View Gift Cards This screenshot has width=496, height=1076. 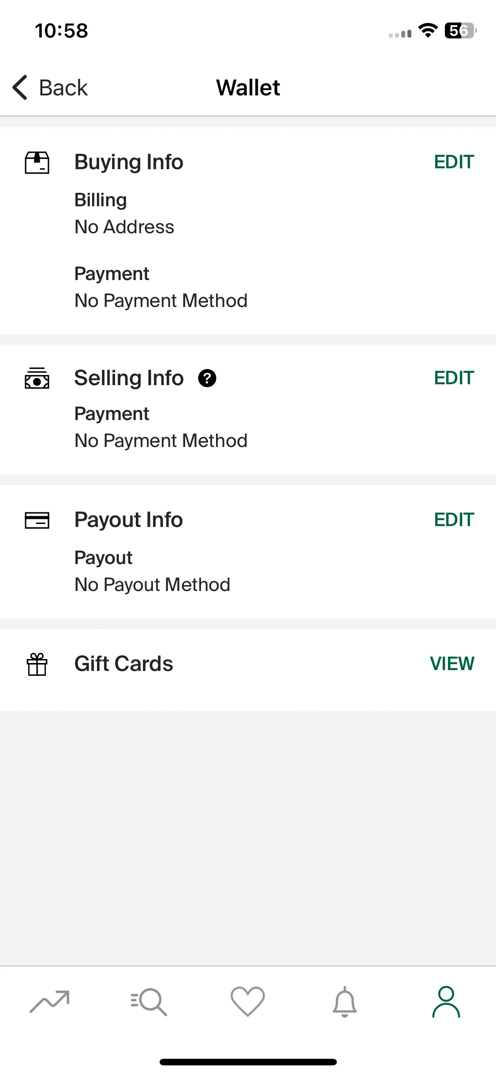(452, 663)
